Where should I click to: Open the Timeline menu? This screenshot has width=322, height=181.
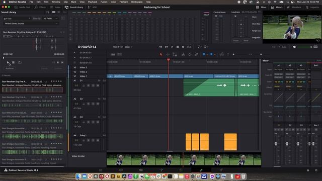[56, 2]
